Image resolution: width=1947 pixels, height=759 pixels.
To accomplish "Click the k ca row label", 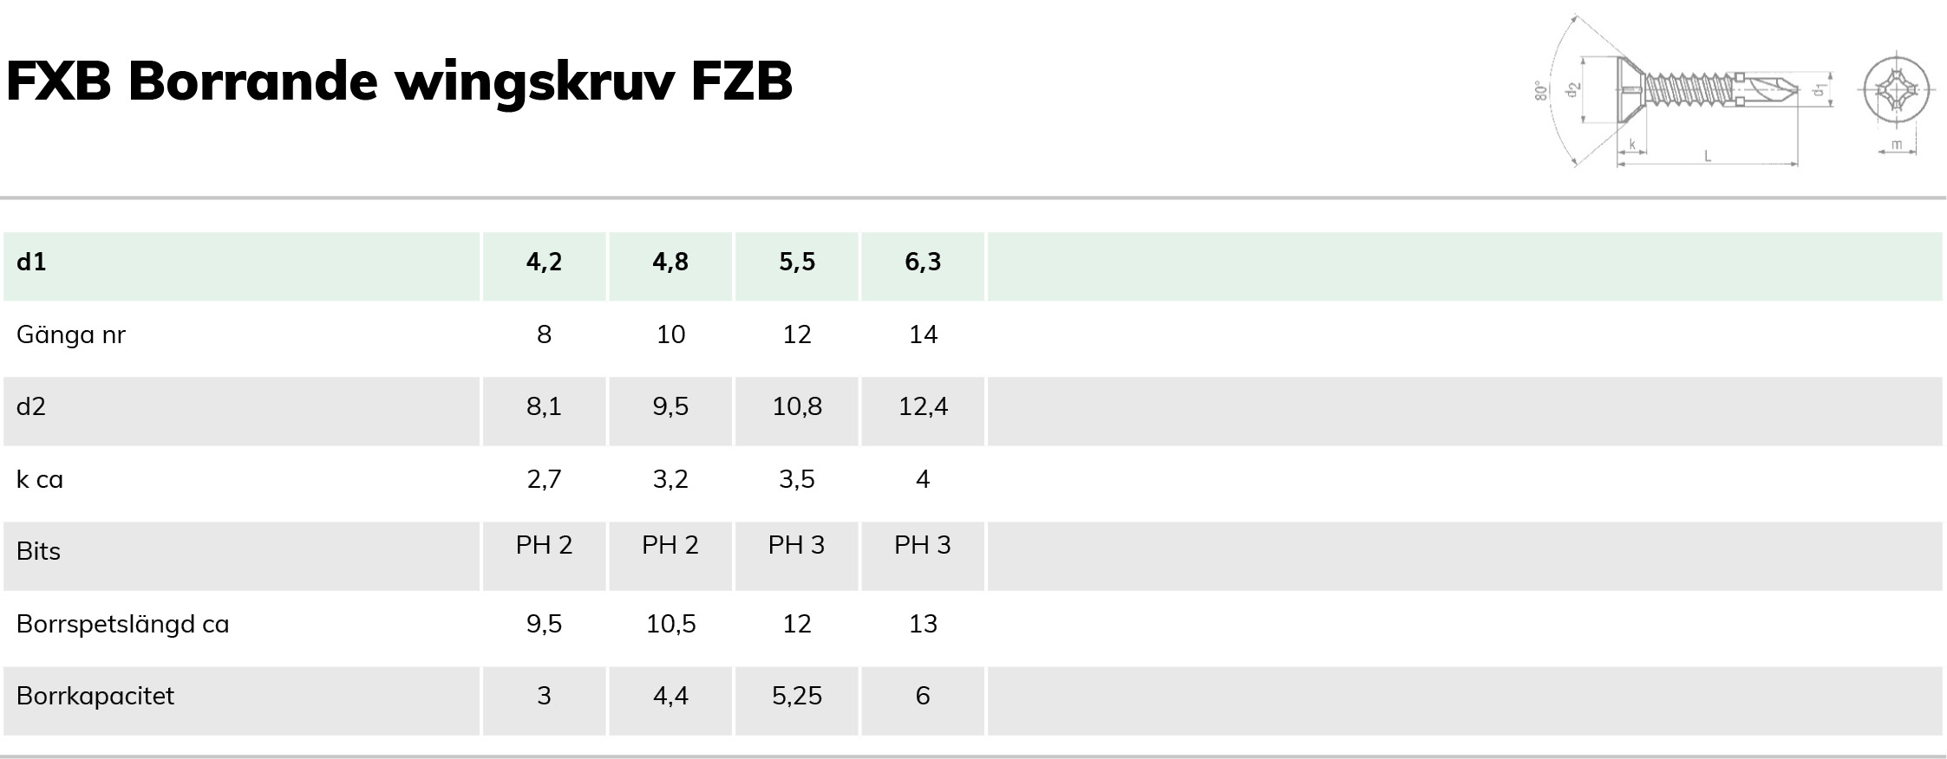I will coord(40,479).
